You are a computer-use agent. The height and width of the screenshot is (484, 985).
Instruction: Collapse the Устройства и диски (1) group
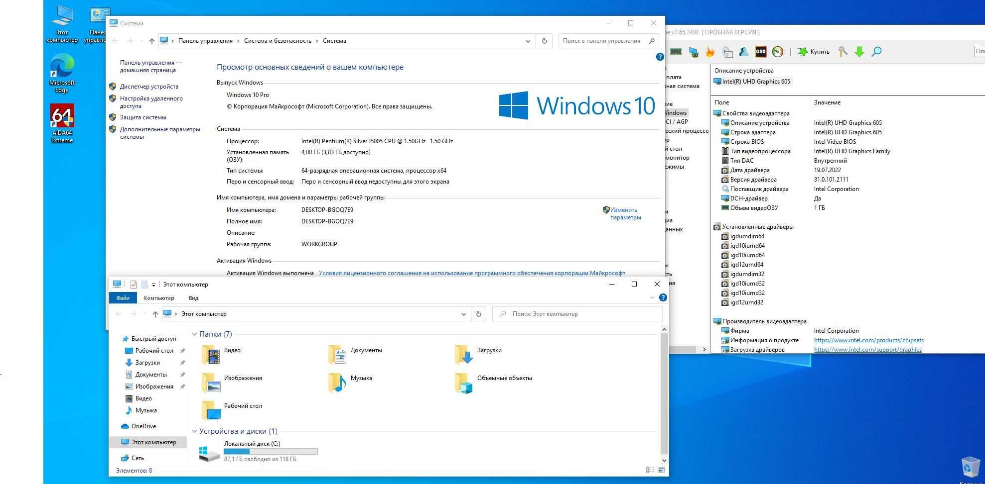pyautogui.click(x=194, y=431)
